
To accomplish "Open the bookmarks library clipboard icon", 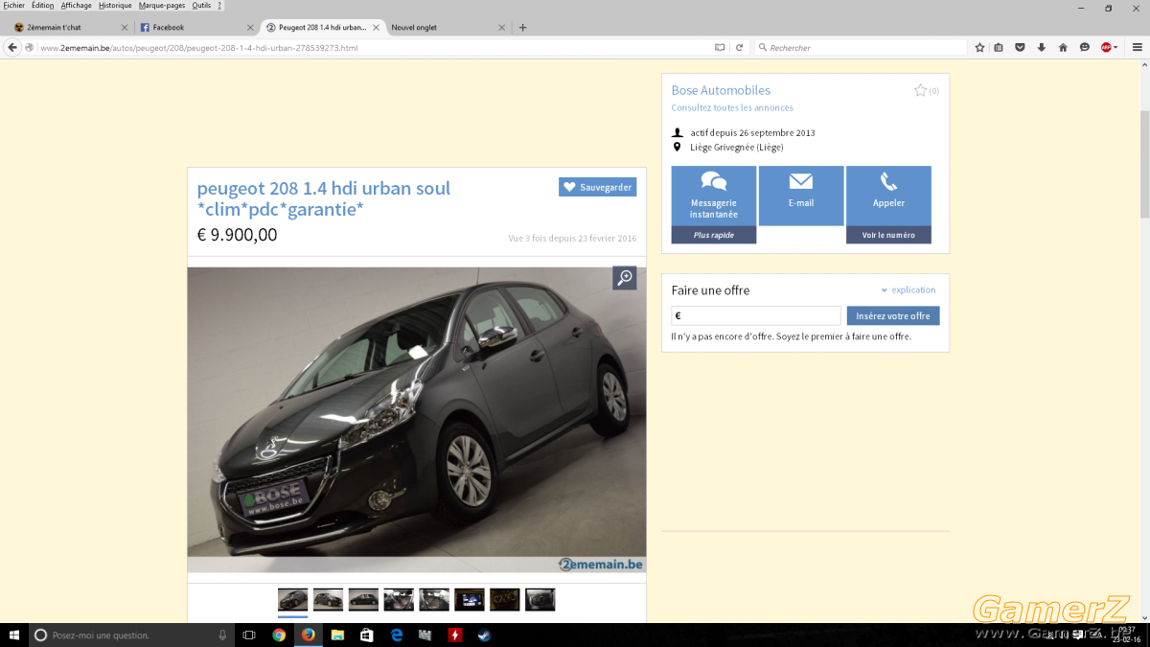I will click(999, 47).
